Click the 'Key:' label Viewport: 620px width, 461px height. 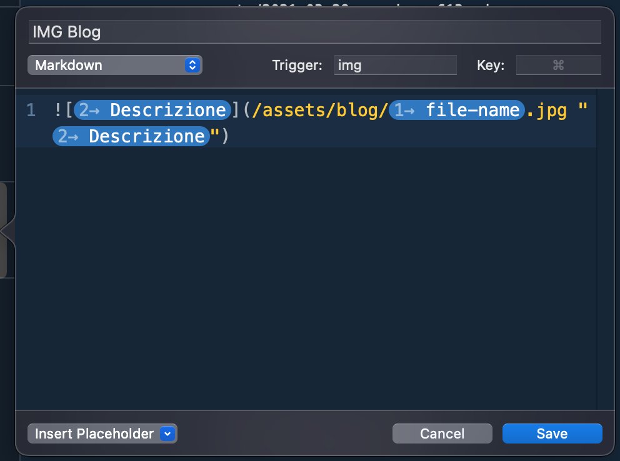[x=491, y=65]
